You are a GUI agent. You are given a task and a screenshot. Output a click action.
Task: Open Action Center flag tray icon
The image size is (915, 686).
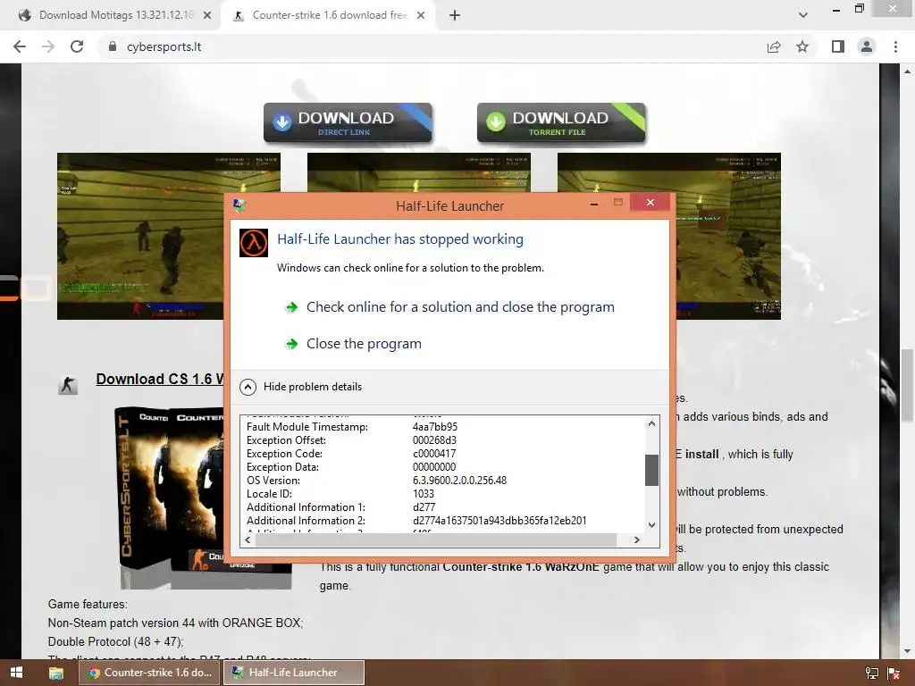tap(894, 673)
